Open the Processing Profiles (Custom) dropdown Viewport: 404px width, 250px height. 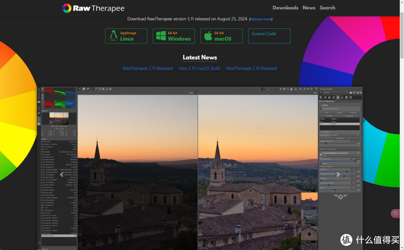click(x=335, y=93)
